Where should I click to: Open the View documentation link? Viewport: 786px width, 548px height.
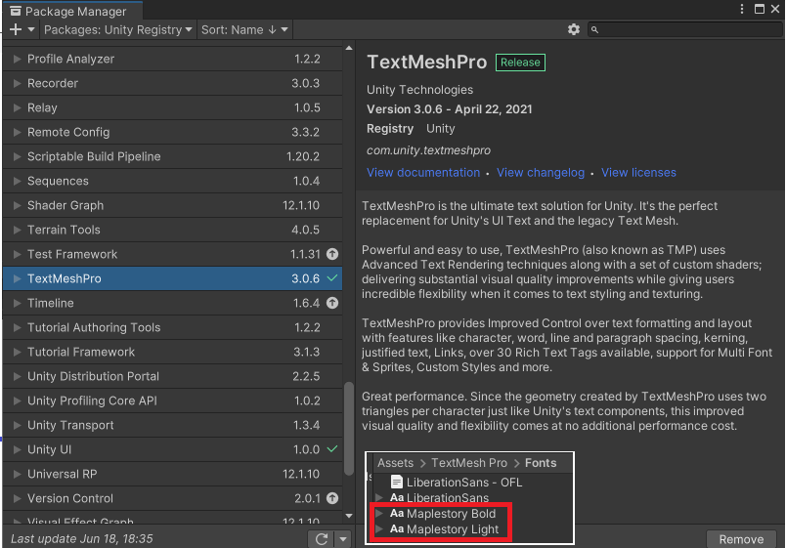click(423, 172)
